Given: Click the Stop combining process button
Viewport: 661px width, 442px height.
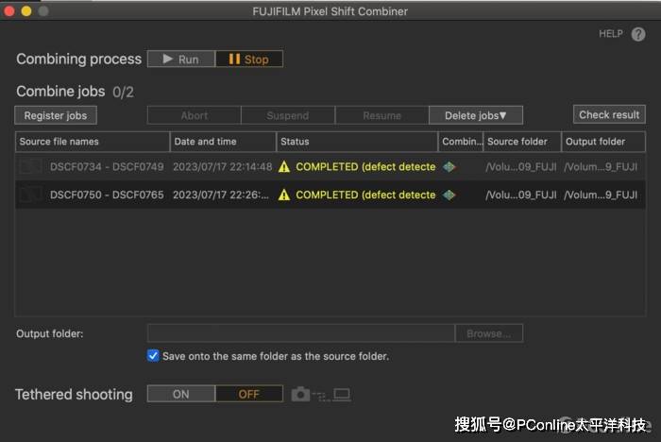Looking at the screenshot, I should [x=249, y=59].
